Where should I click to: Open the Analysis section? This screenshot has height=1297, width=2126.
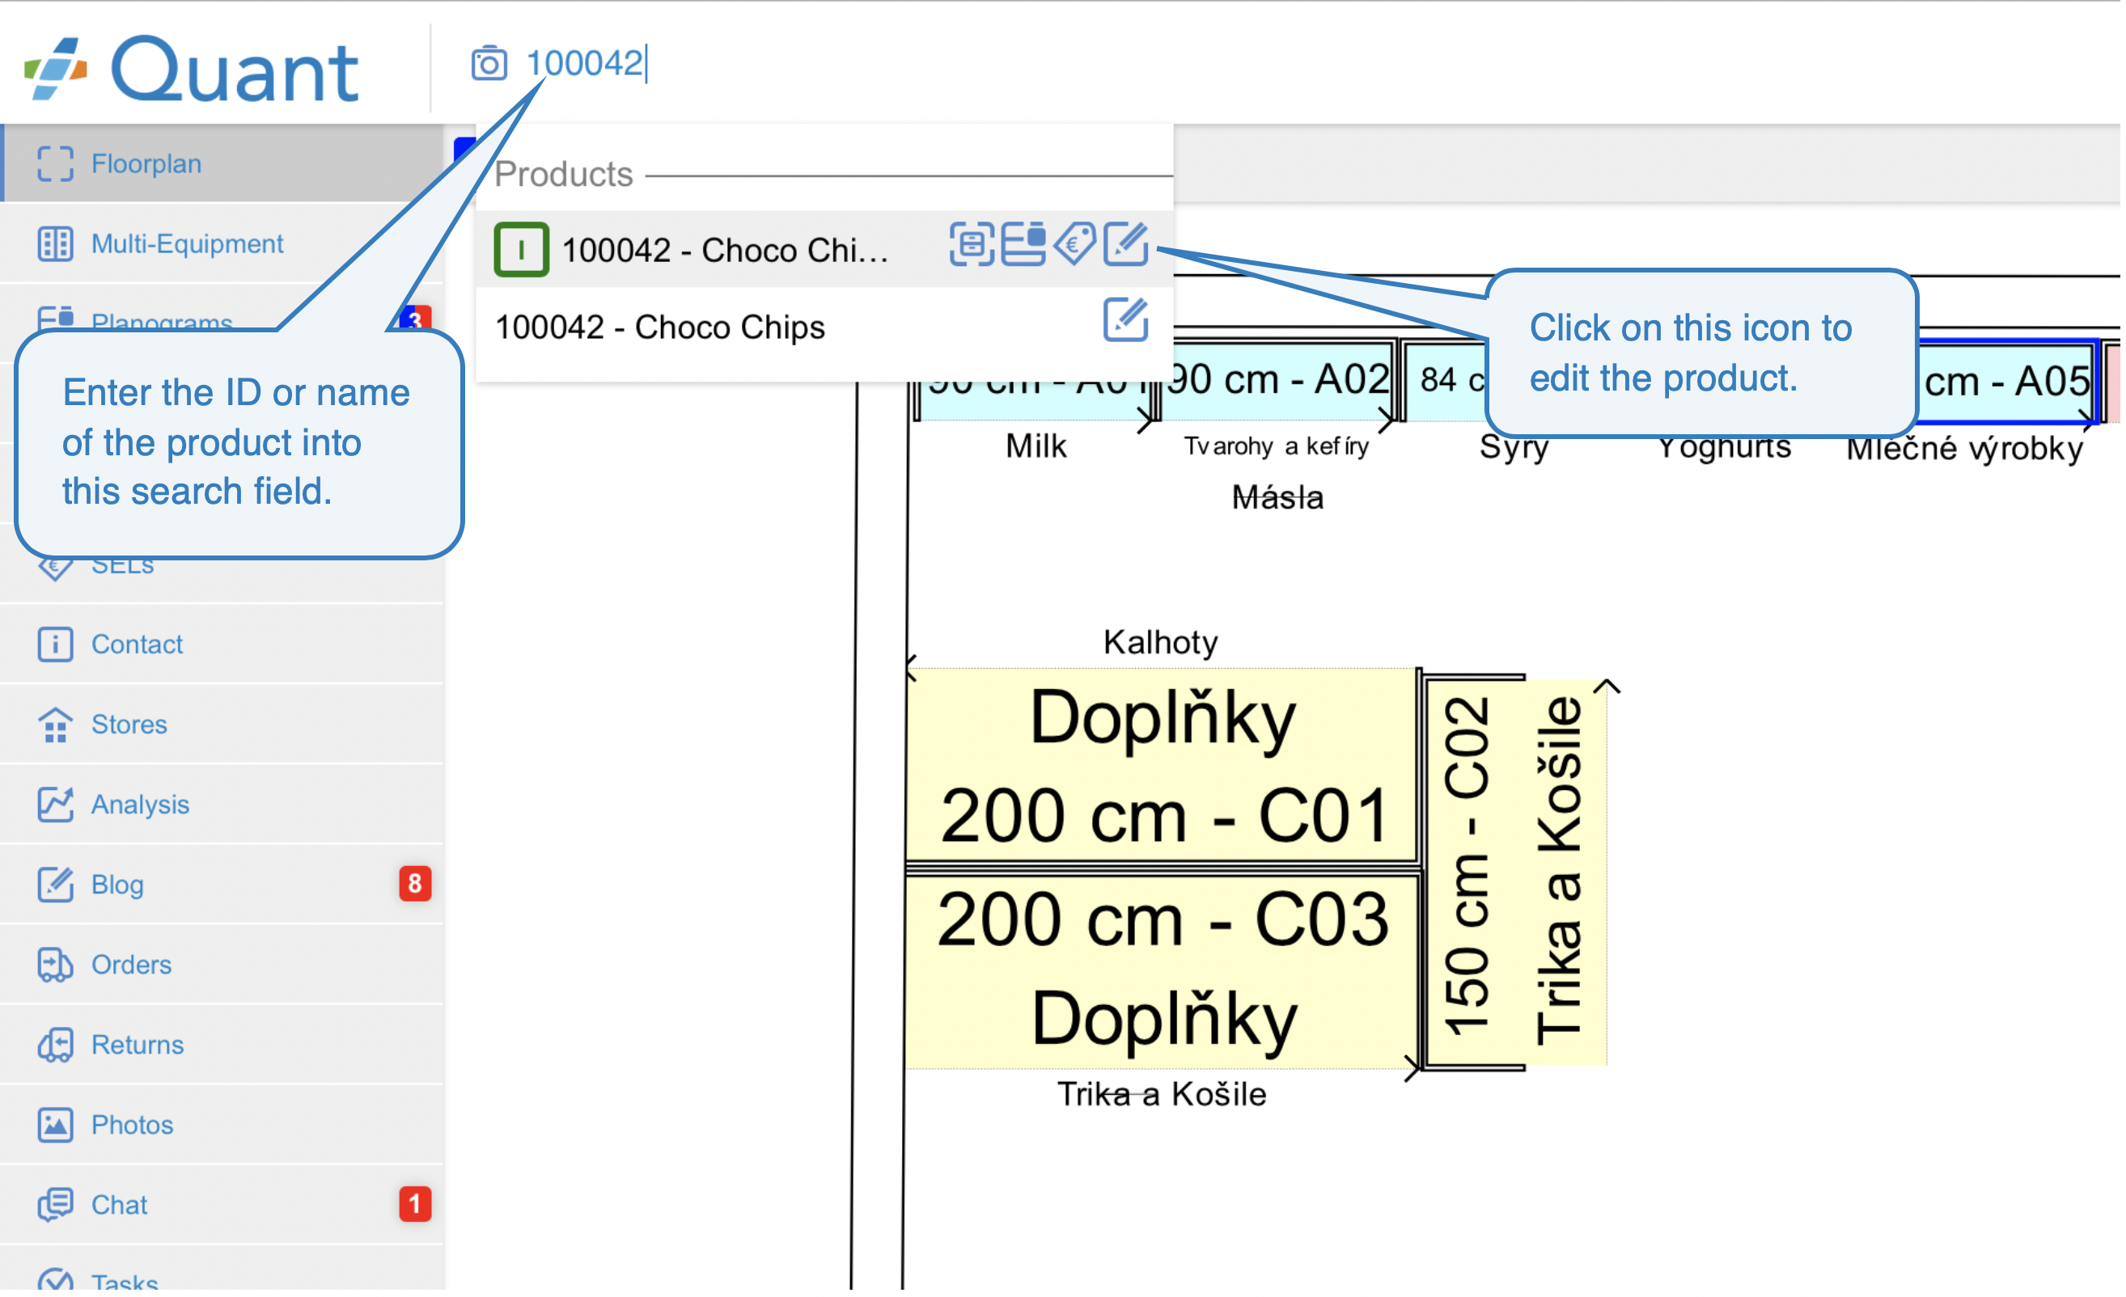[x=222, y=805]
